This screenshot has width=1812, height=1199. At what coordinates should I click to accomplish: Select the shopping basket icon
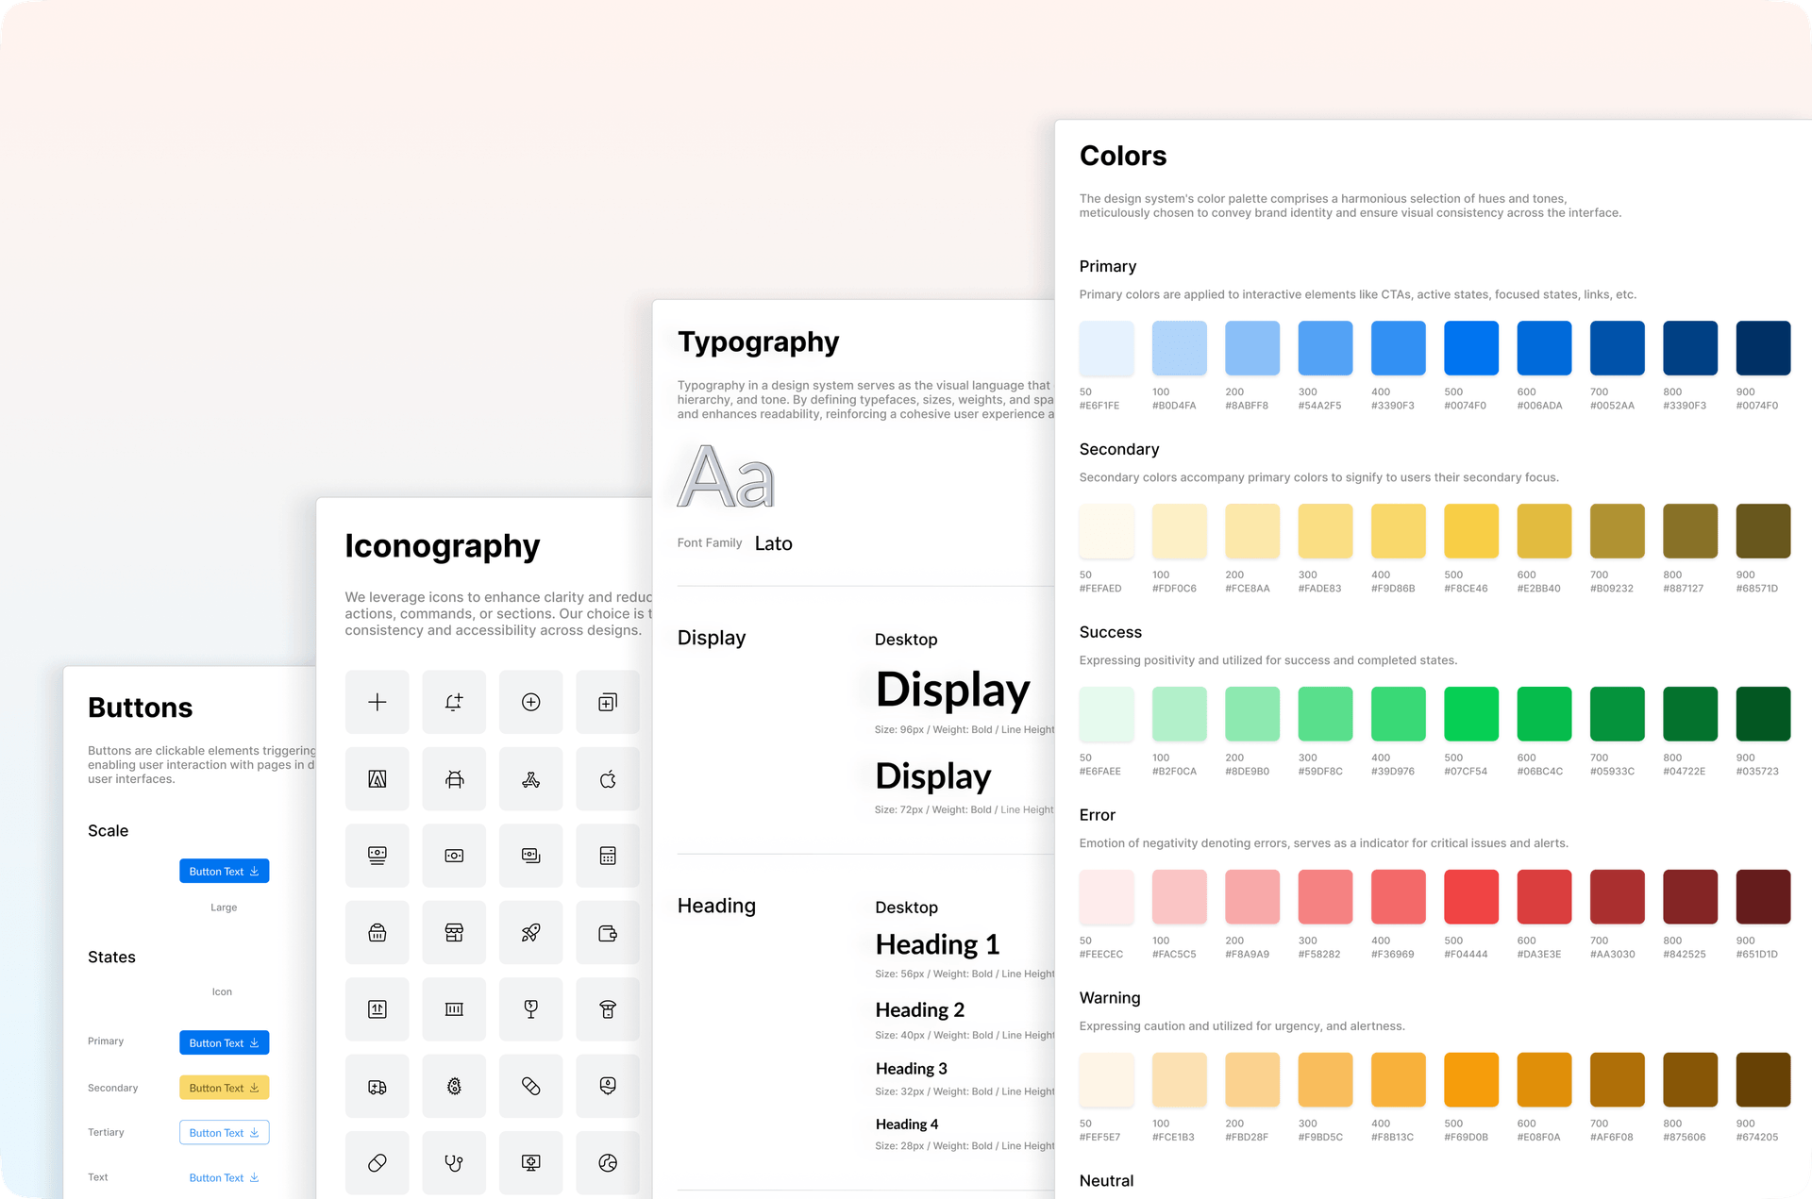tap(377, 932)
